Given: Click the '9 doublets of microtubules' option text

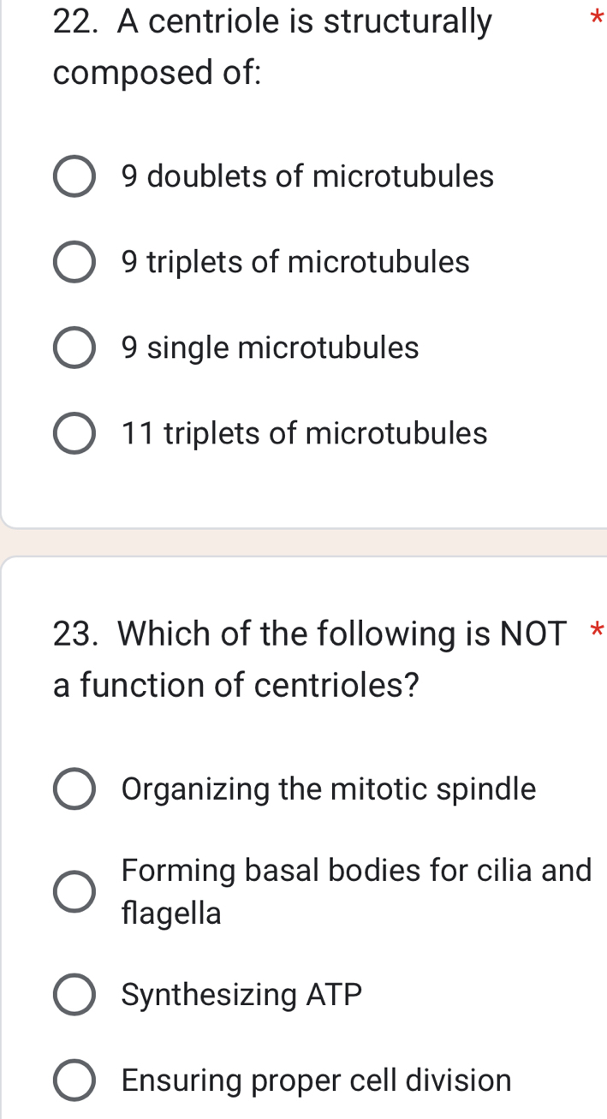Looking at the screenshot, I should 307,177.
